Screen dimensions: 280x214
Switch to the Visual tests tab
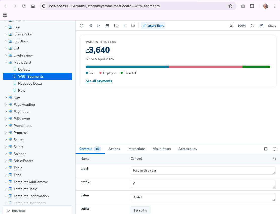[162, 149]
